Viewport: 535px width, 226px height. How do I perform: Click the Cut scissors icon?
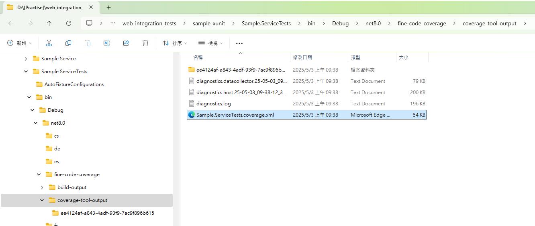pos(49,43)
